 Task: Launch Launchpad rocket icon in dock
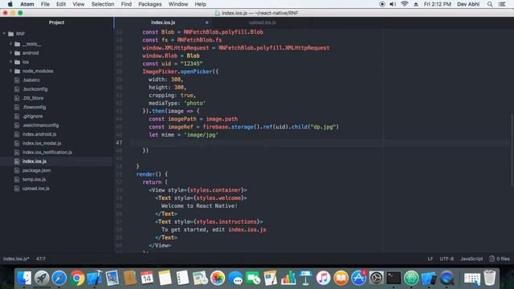click(42, 279)
